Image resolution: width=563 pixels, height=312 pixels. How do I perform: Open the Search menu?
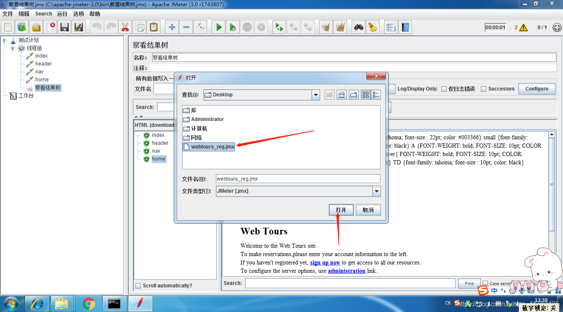[43, 14]
